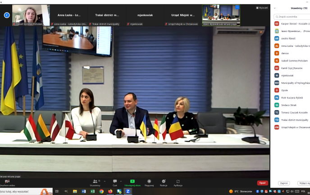This screenshot has width=310, height=195.
Task: Select Urząd Miejski w Chrzanowie participant row
Action: pos(292,127)
